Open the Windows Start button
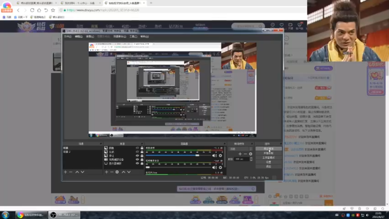 pyautogui.click(x=5, y=215)
